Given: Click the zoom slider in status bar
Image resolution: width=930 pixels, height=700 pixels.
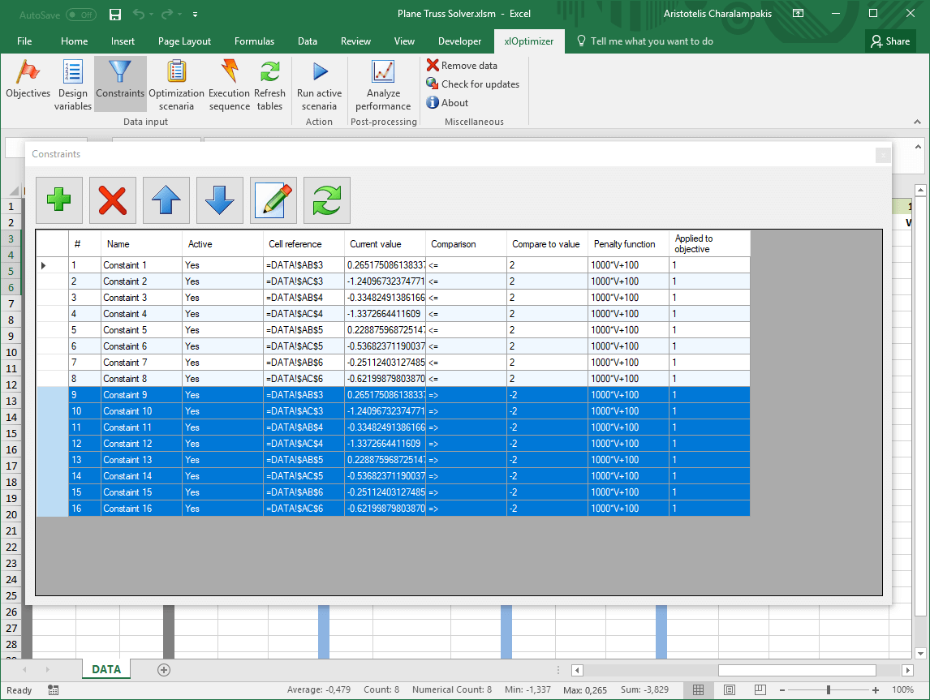Looking at the screenshot, I should 828,690.
